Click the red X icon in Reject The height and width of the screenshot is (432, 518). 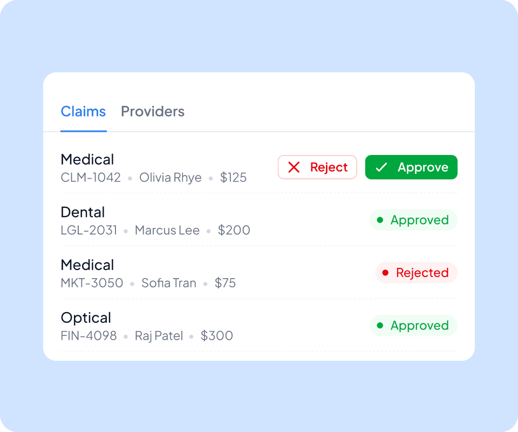pos(294,167)
